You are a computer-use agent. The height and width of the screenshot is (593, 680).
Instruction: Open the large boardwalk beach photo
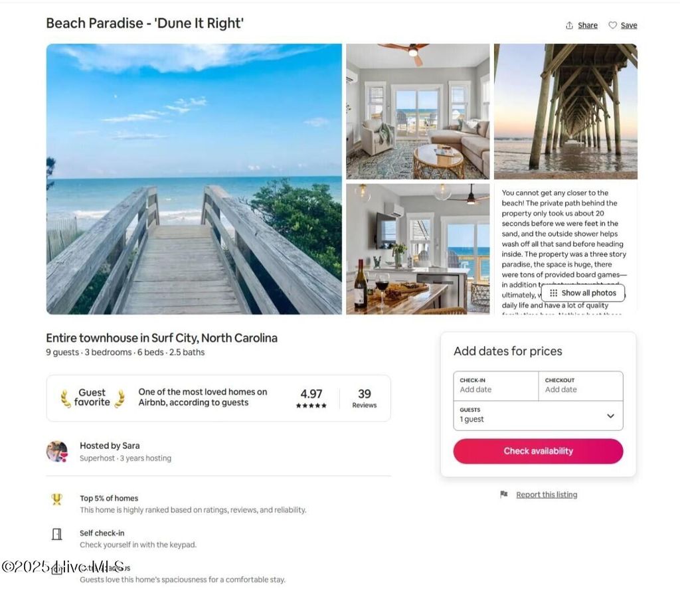[194, 179]
